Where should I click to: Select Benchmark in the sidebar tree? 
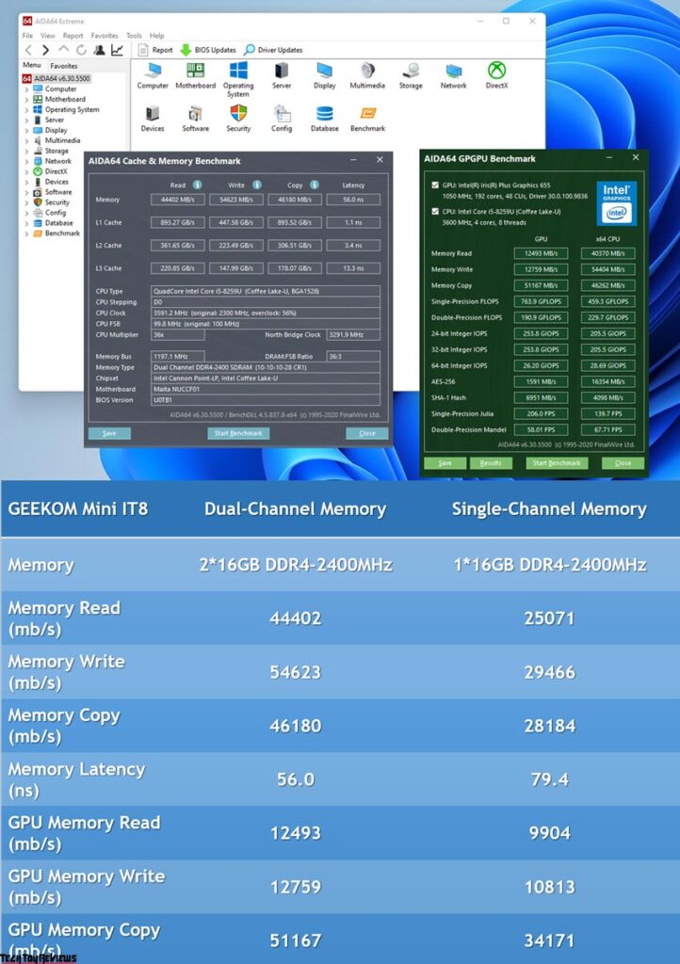pyautogui.click(x=57, y=233)
